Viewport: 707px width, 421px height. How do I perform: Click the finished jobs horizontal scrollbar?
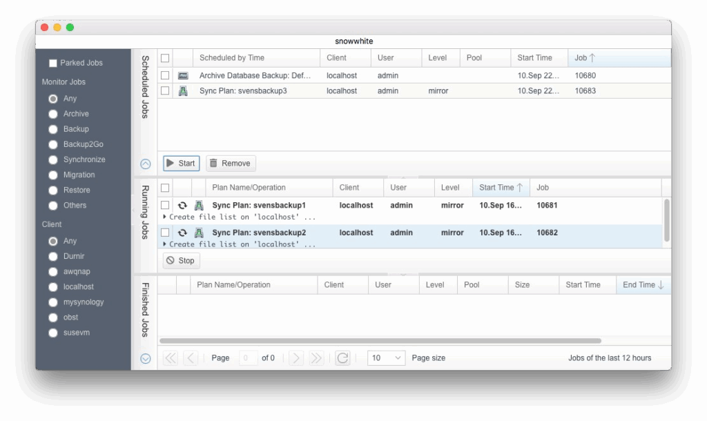click(x=380, y=340)
